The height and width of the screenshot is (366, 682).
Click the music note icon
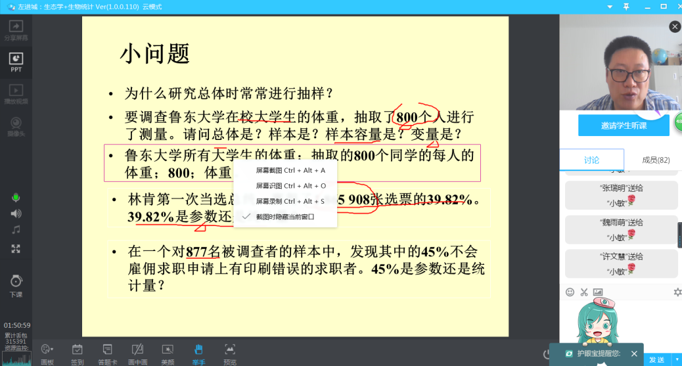[x=16, y=230]
